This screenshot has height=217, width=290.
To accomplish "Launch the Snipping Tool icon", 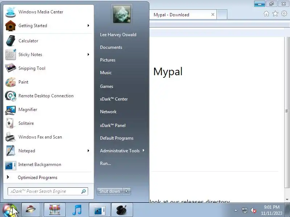I will (11, 68).
